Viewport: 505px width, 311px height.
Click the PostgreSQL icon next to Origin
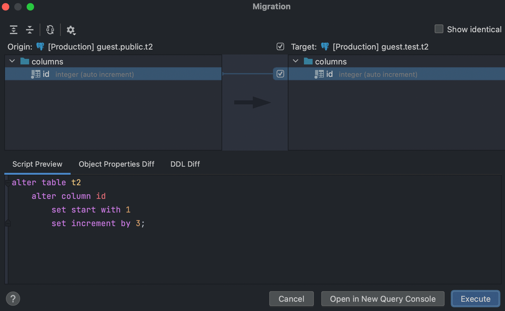pos(40,46)
